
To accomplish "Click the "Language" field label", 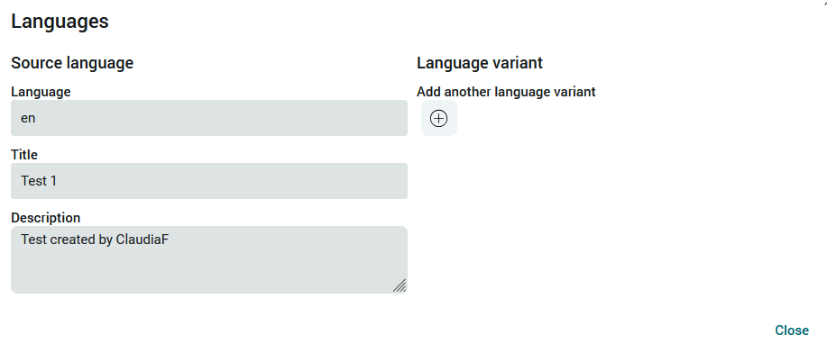I will pyautogui.click(x=41, y=92).
